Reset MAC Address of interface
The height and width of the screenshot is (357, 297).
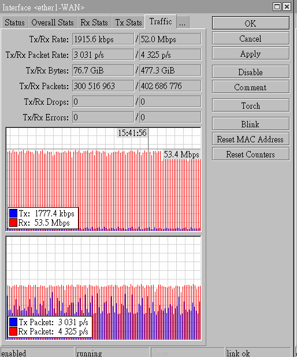pos(251,139)
